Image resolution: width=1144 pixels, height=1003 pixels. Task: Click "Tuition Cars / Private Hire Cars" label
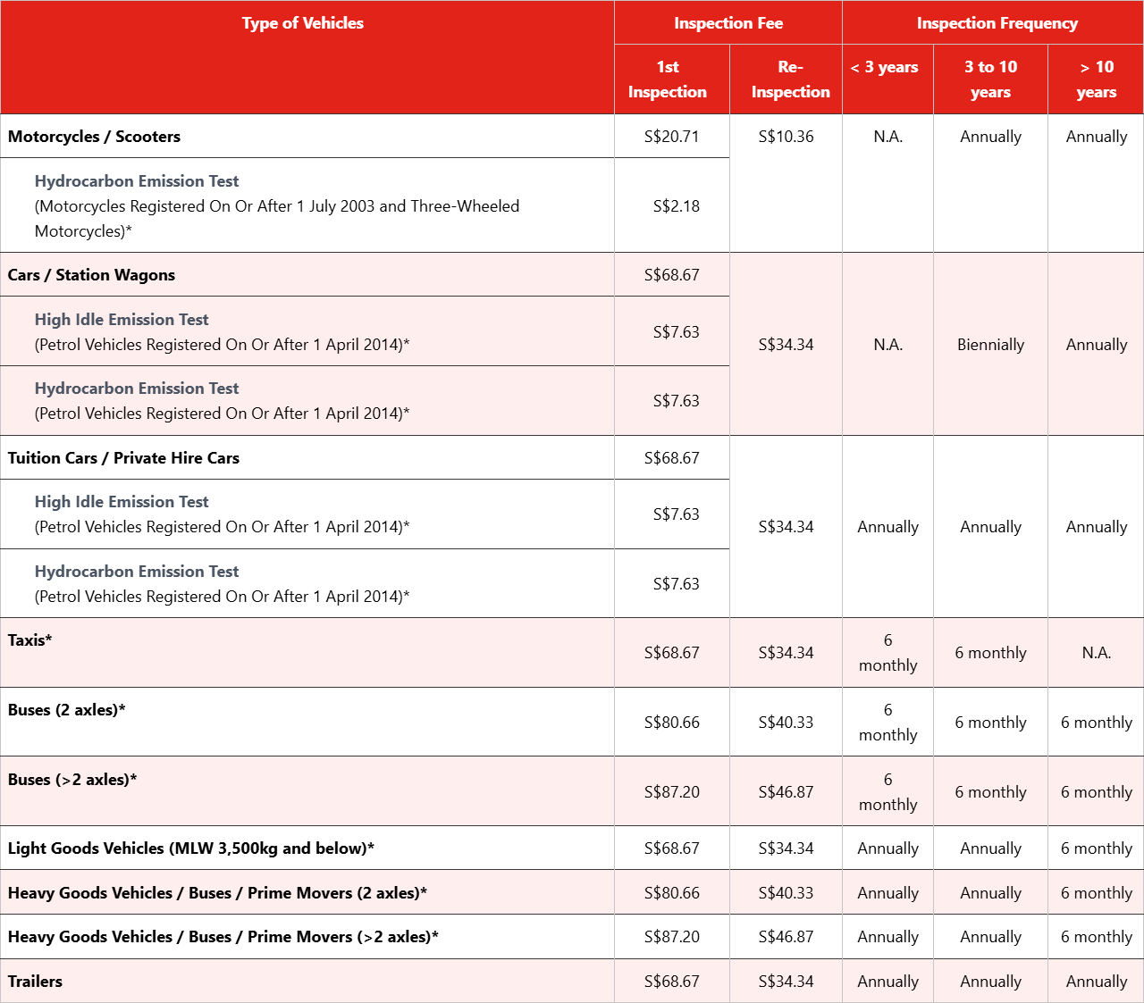click(x=123, y=458)
